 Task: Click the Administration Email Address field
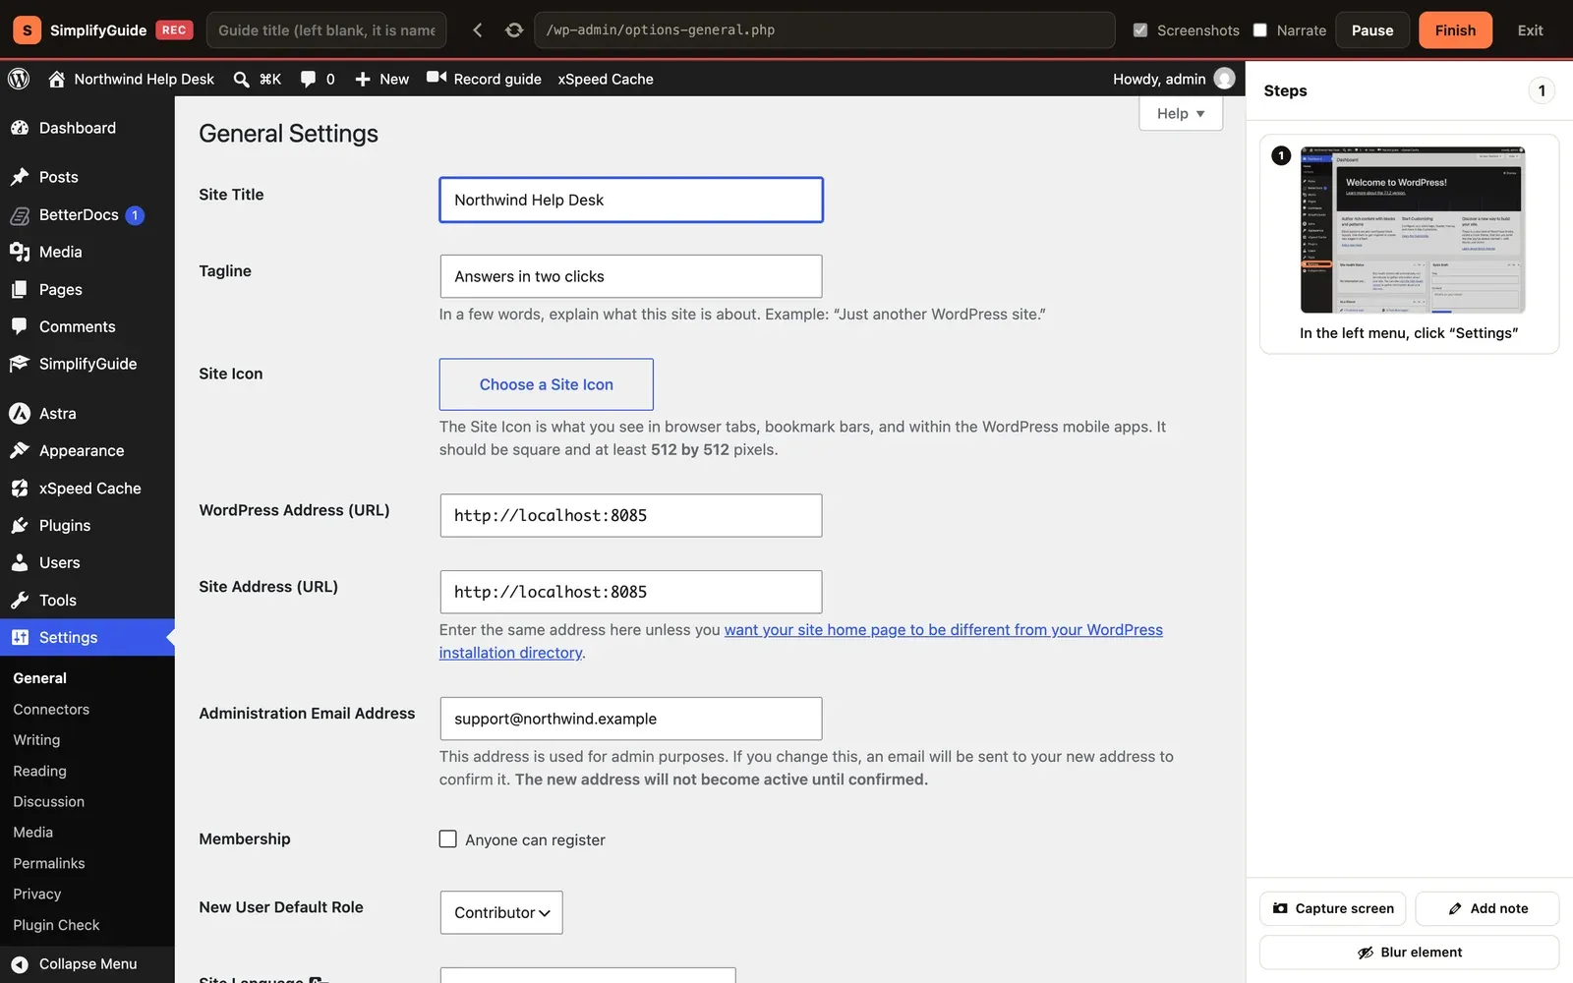pyautogui.click(x=631, y=719)
